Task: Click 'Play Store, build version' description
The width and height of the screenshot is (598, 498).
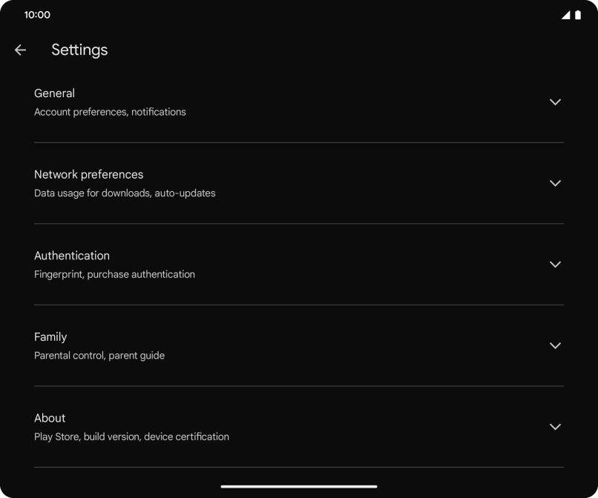Action: pyautogui.click(x=131, y=436)
